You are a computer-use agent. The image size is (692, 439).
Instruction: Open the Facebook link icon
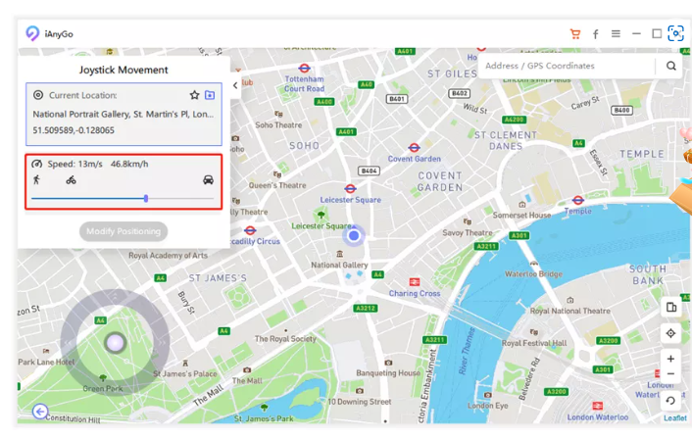click(x=595, y=34)
